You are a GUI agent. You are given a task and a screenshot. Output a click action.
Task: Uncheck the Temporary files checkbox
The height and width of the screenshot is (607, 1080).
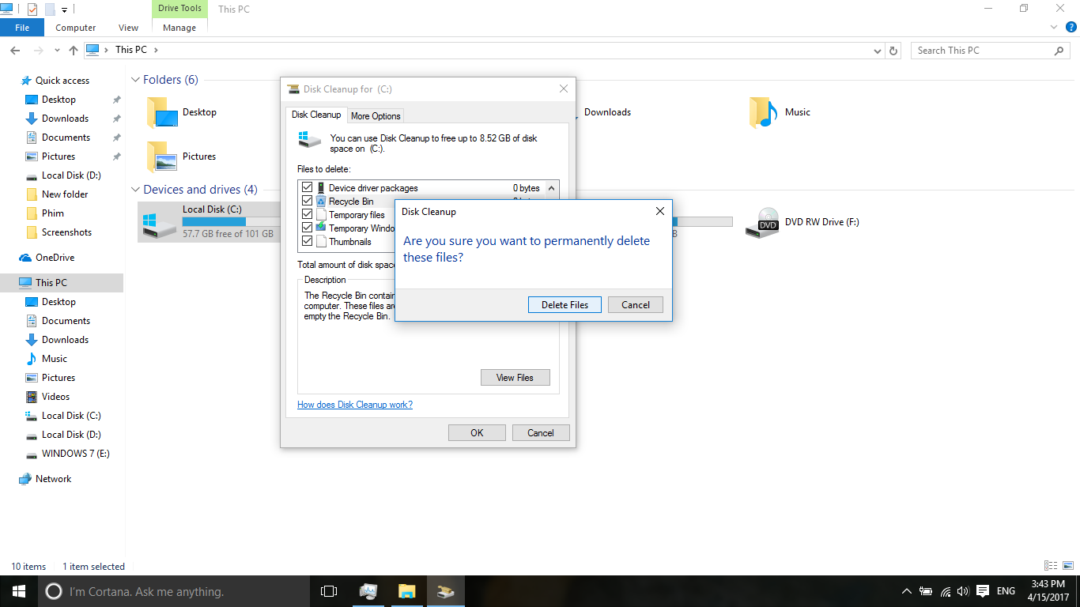coord(306,214)
